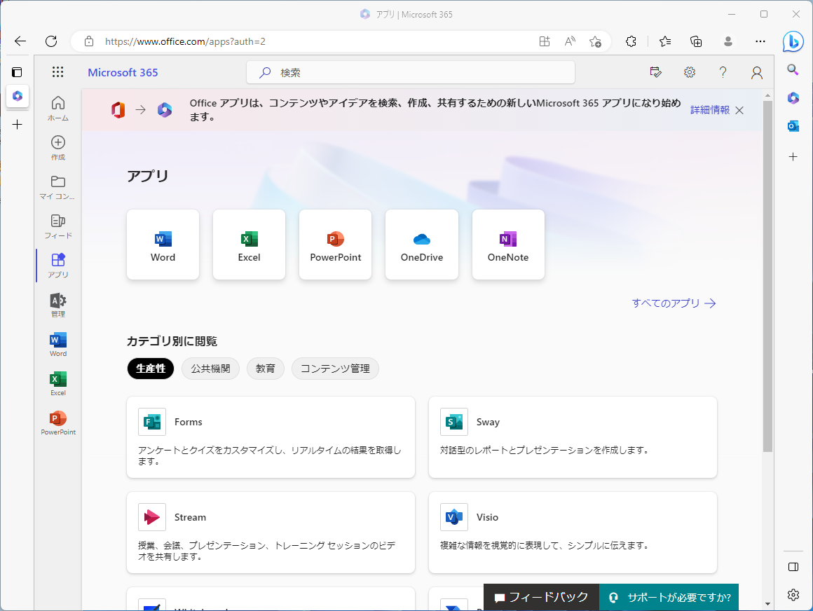Open the browser profile avatar
Viewport: 813px width, 611px height.
click(x=728, y=41)
